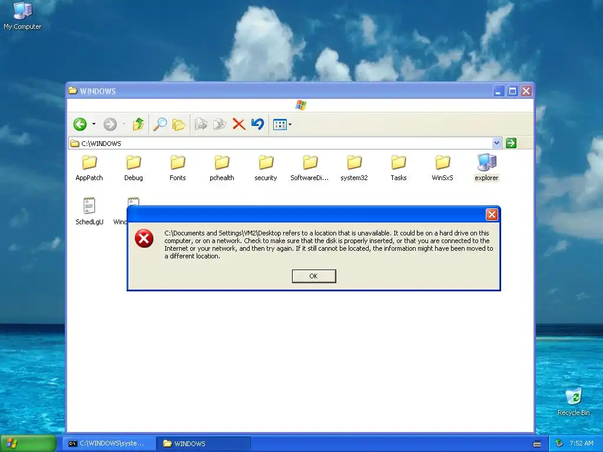Click the red Delete X icon
The width and height of the screenshot is (603, 452).
click(x=239, y=124)
